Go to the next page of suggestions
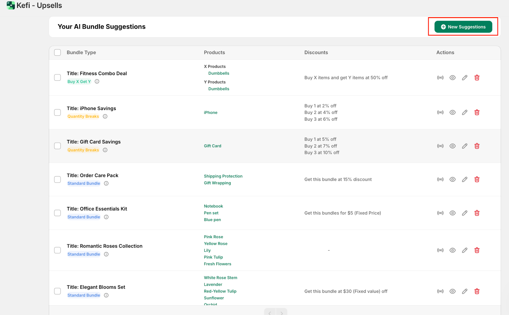The height and width of the screenshot is (315, 509). coord(282,313)
